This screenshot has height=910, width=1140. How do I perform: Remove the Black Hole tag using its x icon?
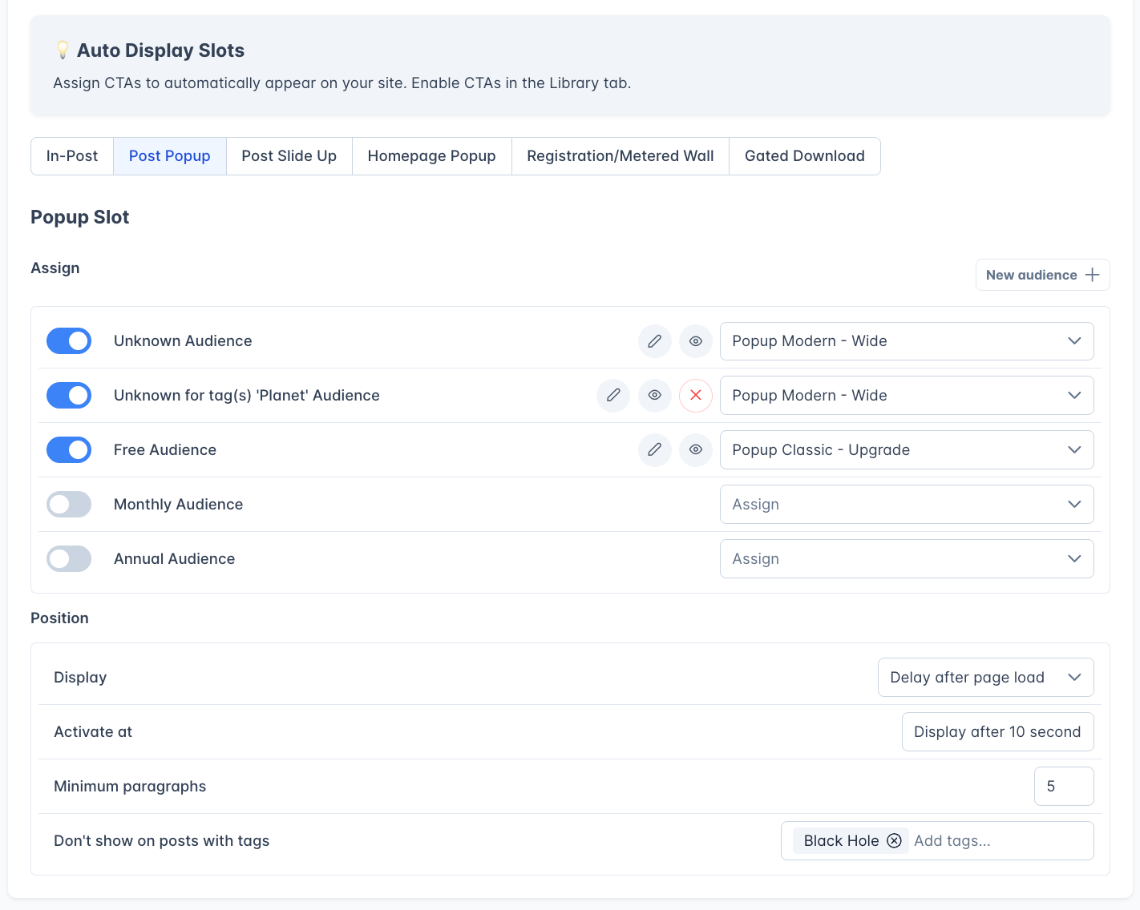895,841
